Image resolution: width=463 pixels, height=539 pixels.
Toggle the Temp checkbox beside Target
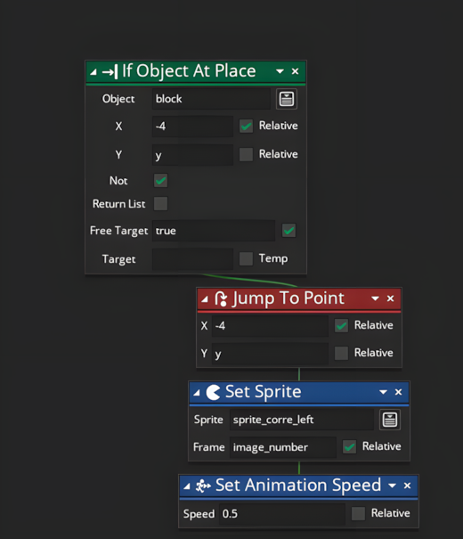coord(246,258)
